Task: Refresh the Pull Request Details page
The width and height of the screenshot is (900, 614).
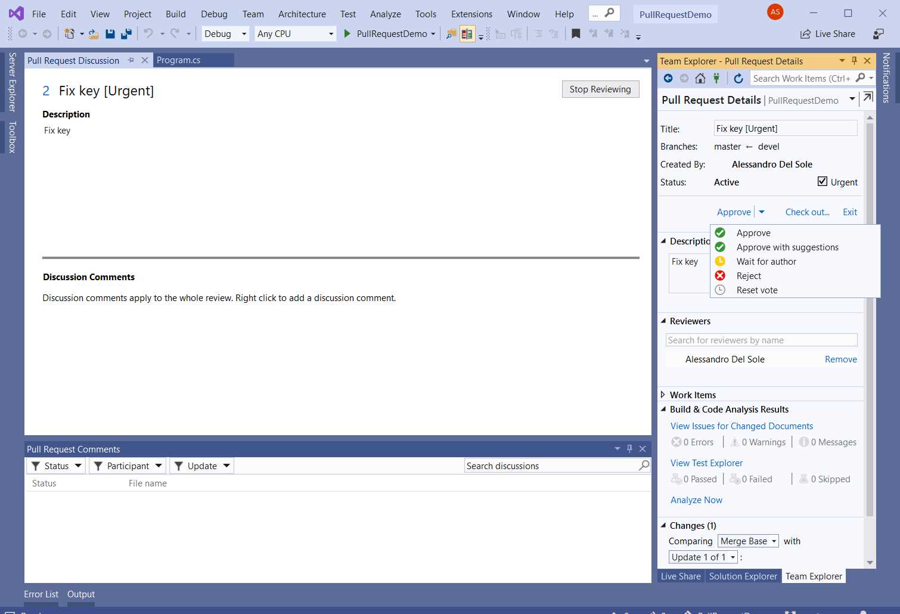Action: click(738, 78)
